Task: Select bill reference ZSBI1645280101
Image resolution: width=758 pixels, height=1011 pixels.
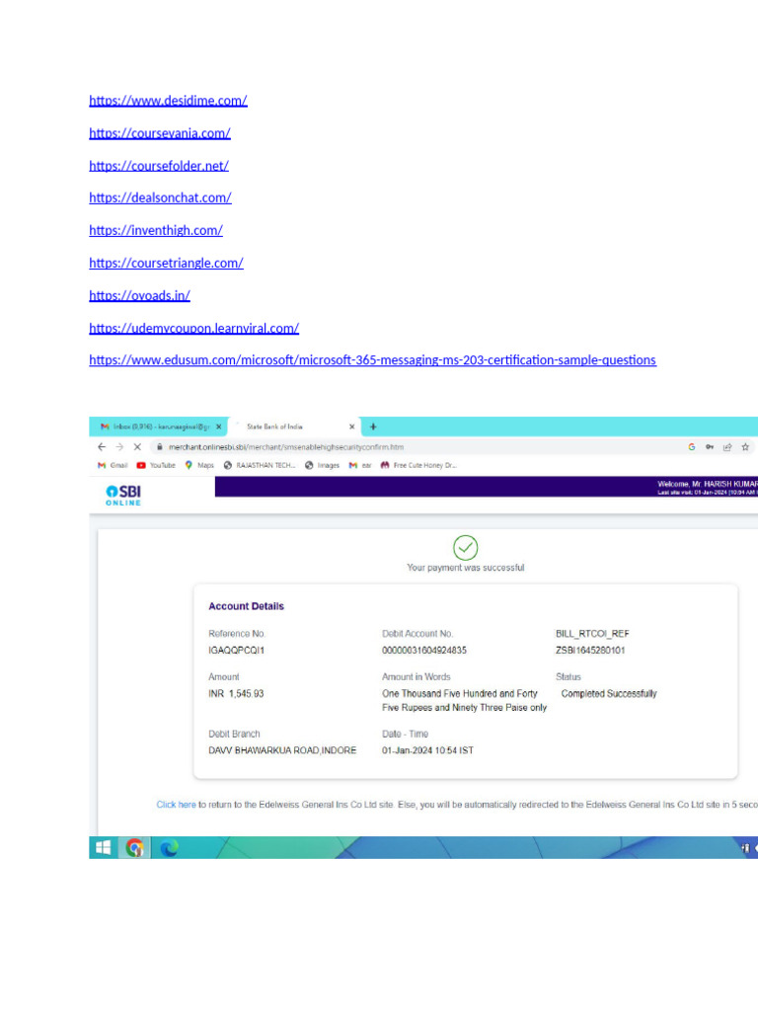Action: [590, 650]
